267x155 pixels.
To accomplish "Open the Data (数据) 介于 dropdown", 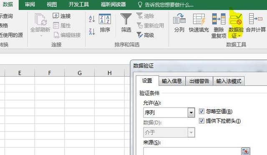I will point(191,132).
